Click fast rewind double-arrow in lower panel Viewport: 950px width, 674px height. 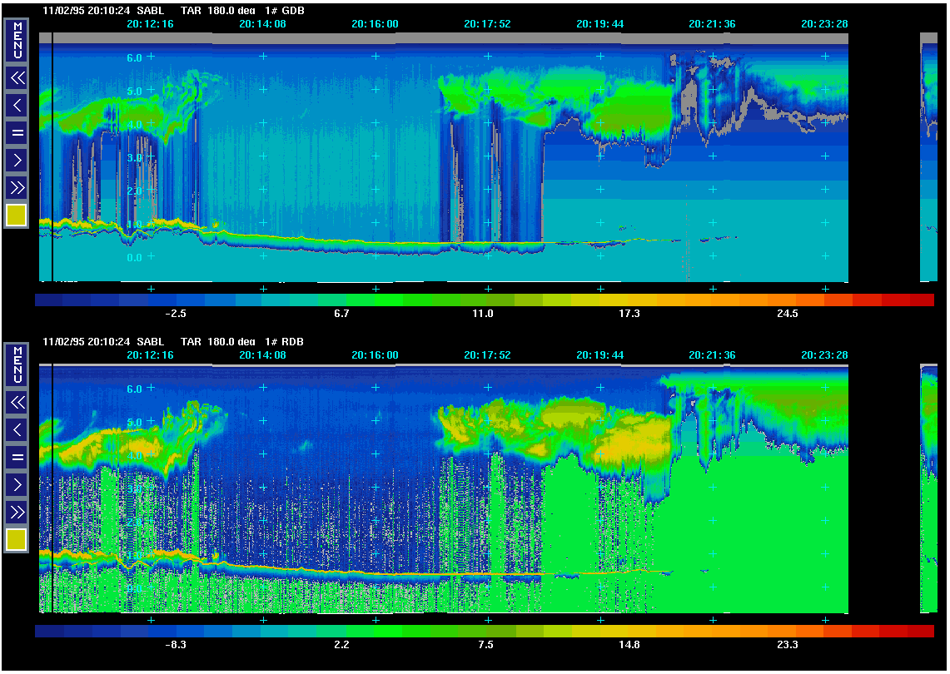[x=17, y=403]
